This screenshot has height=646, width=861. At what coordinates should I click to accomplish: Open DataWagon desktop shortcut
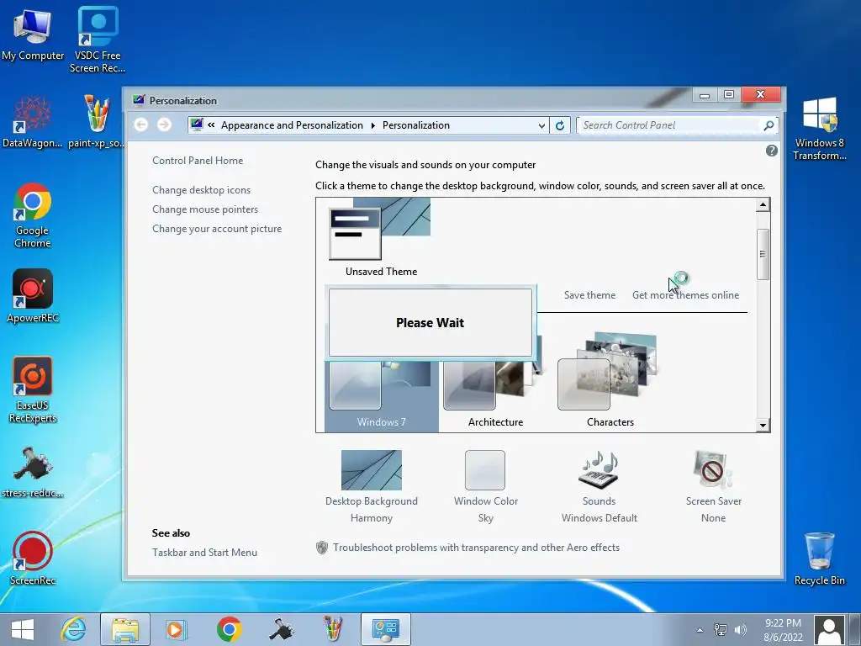pyautogui.click(x=33, y=122)
